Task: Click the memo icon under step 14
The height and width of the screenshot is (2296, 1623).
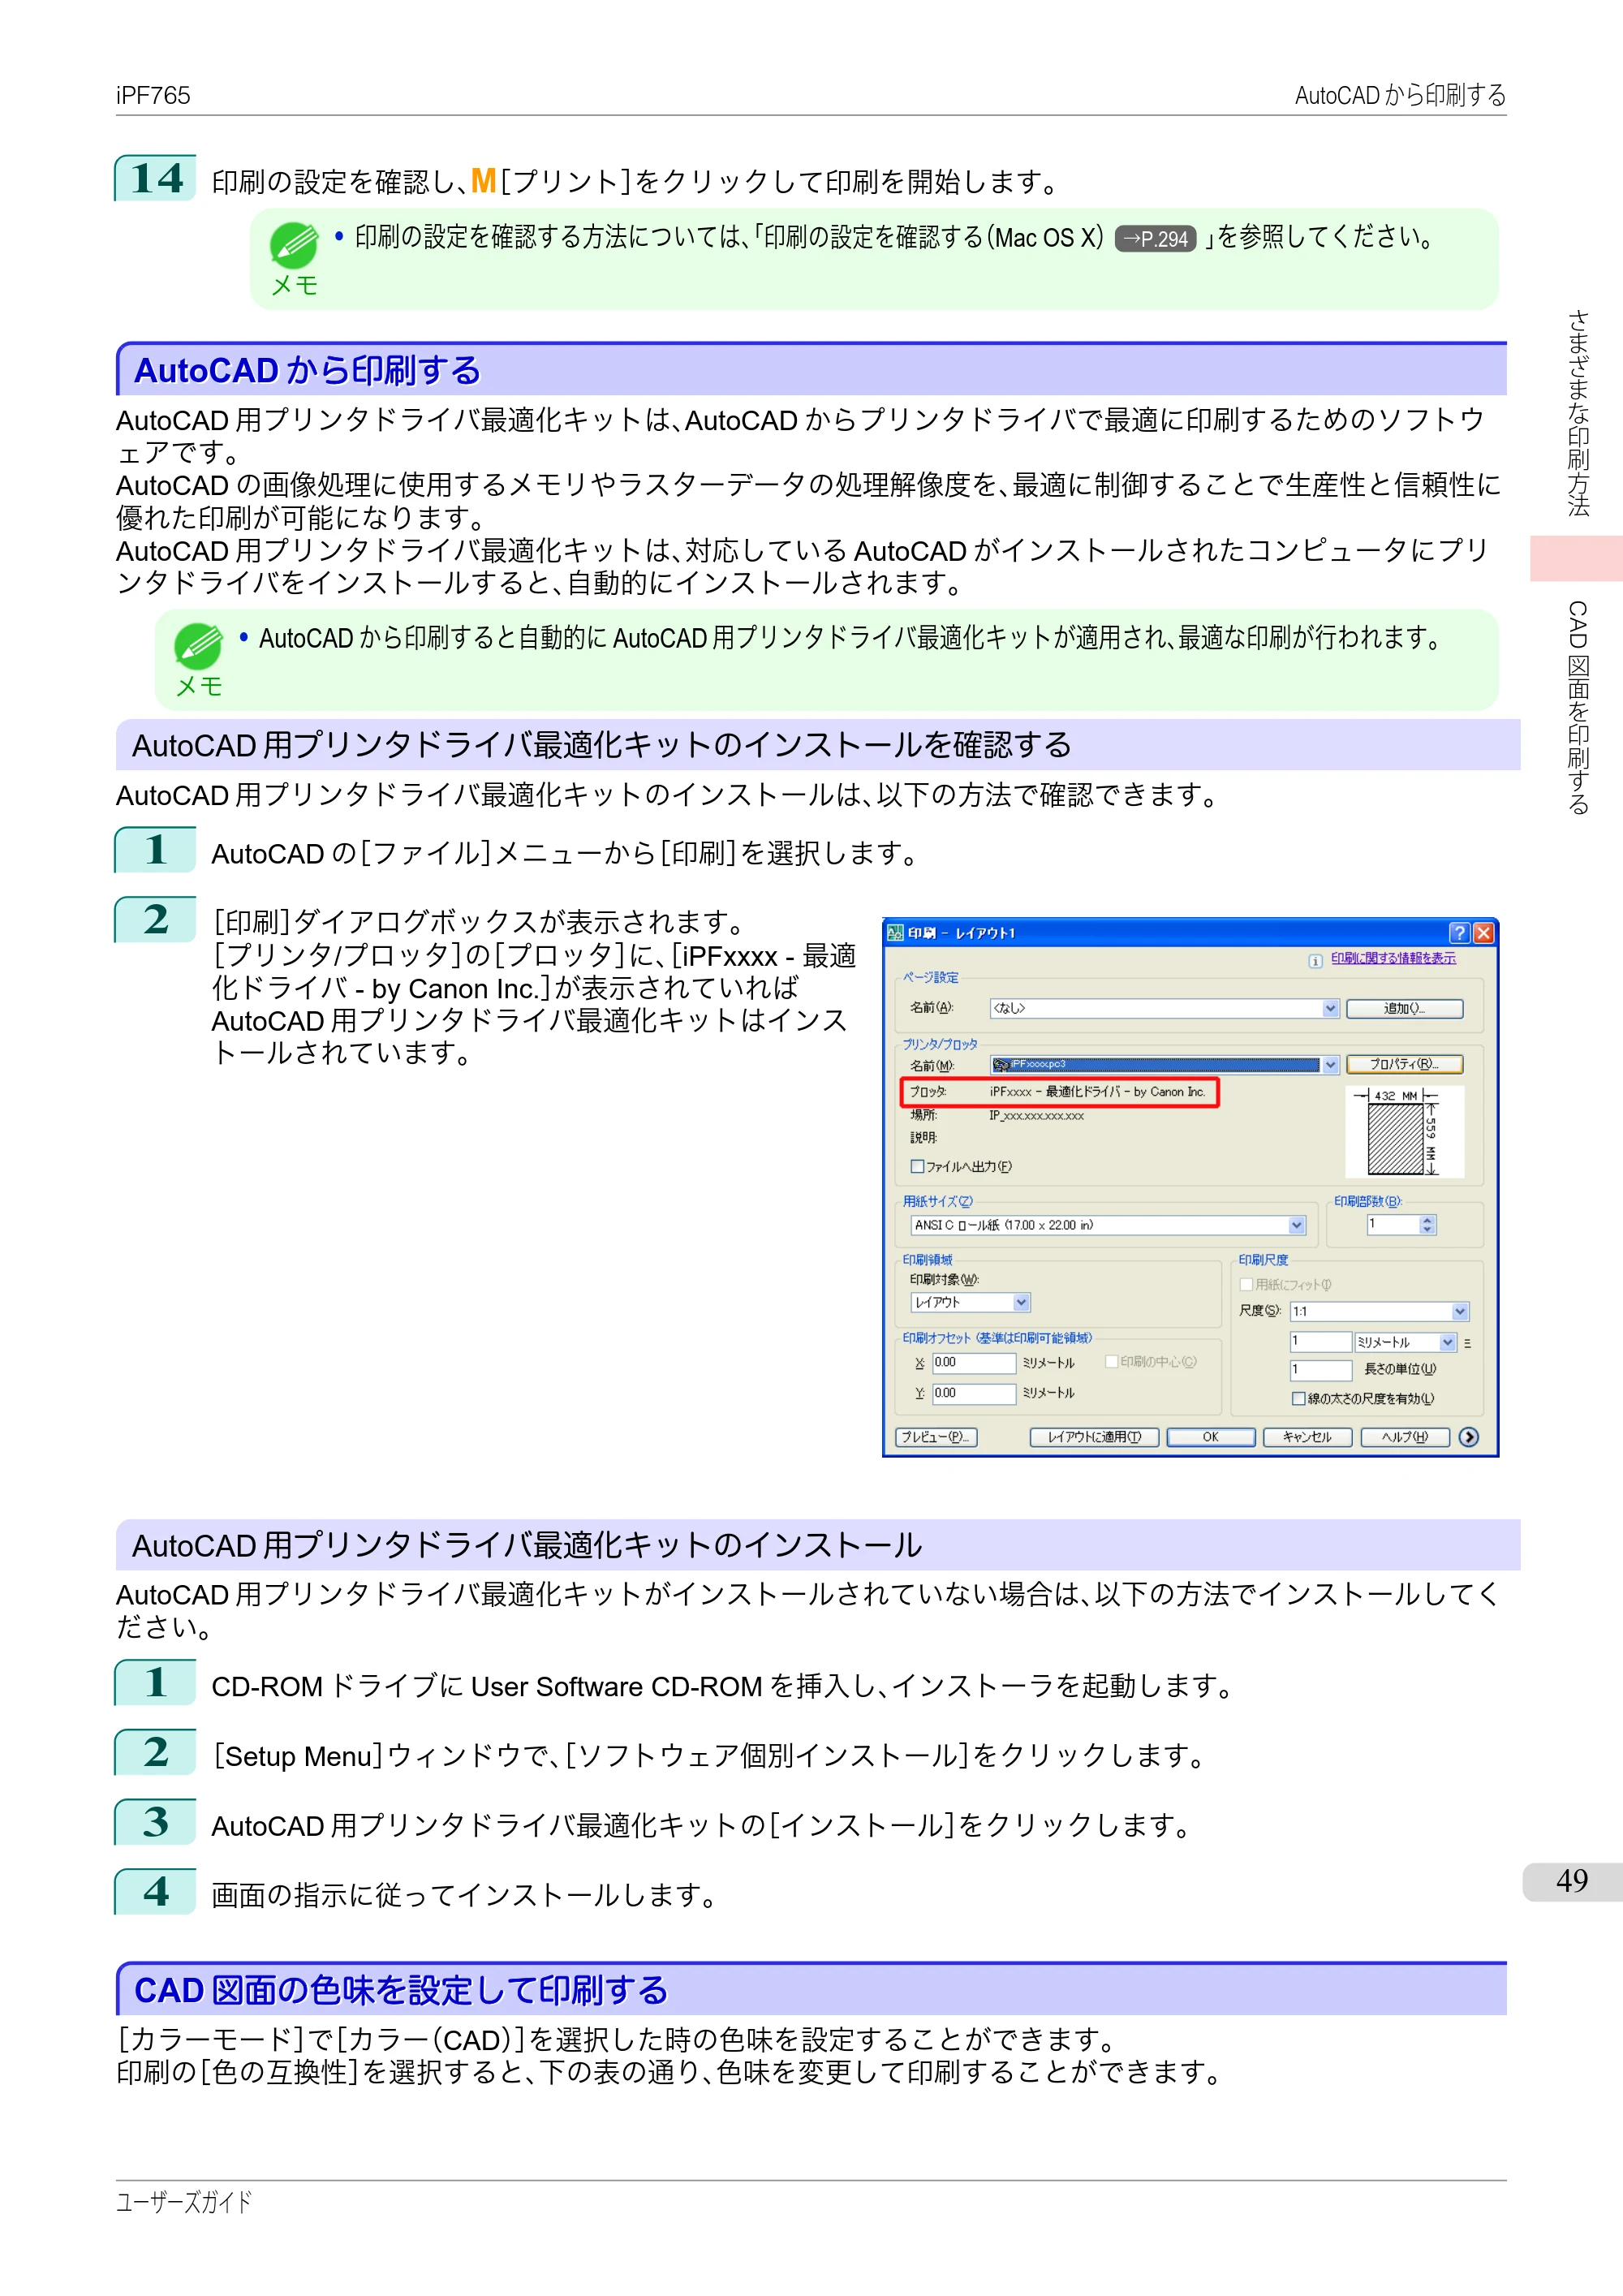Action: point(294,246)
